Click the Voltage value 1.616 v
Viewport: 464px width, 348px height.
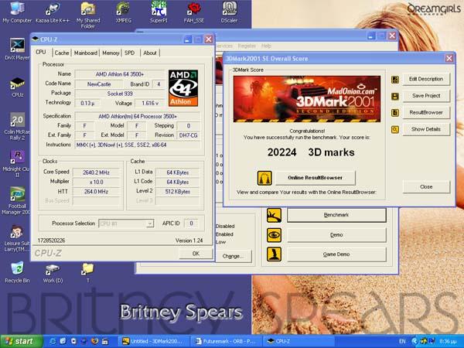click(x=150, y=104)
